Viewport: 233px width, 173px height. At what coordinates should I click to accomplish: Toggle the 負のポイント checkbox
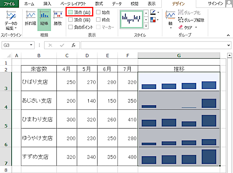70,27
